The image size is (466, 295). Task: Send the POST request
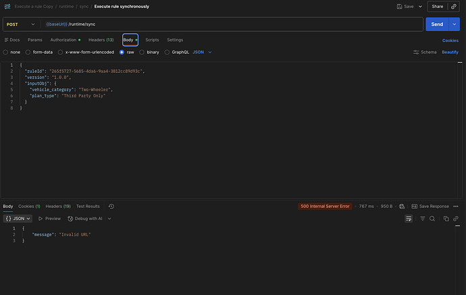point(437,24)
